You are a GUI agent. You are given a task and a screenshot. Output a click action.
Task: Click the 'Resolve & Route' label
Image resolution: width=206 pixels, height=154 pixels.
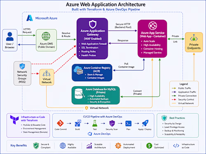pos(66,34)
